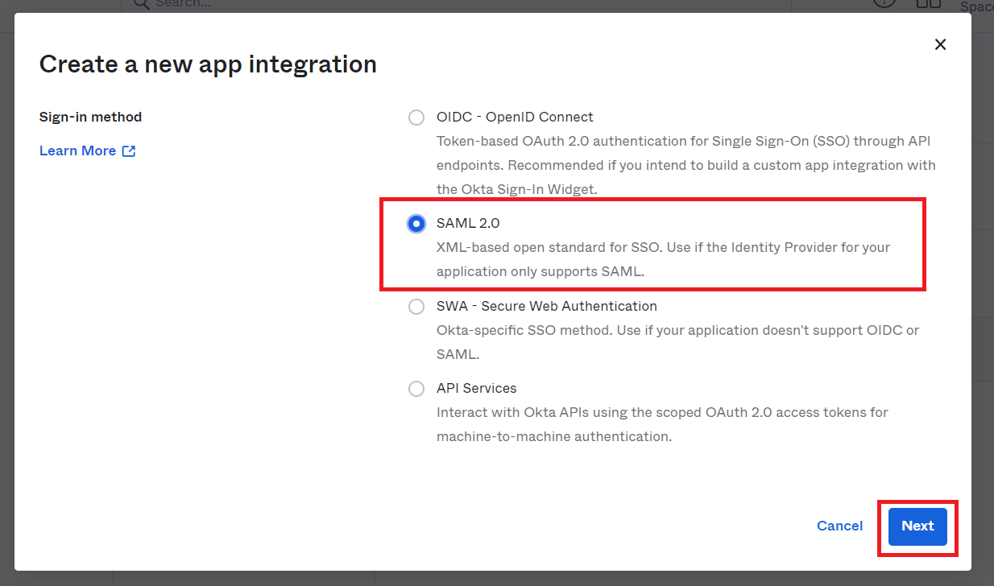Click the SWA - Secure Web Authentication label

[x=547, y=306]
